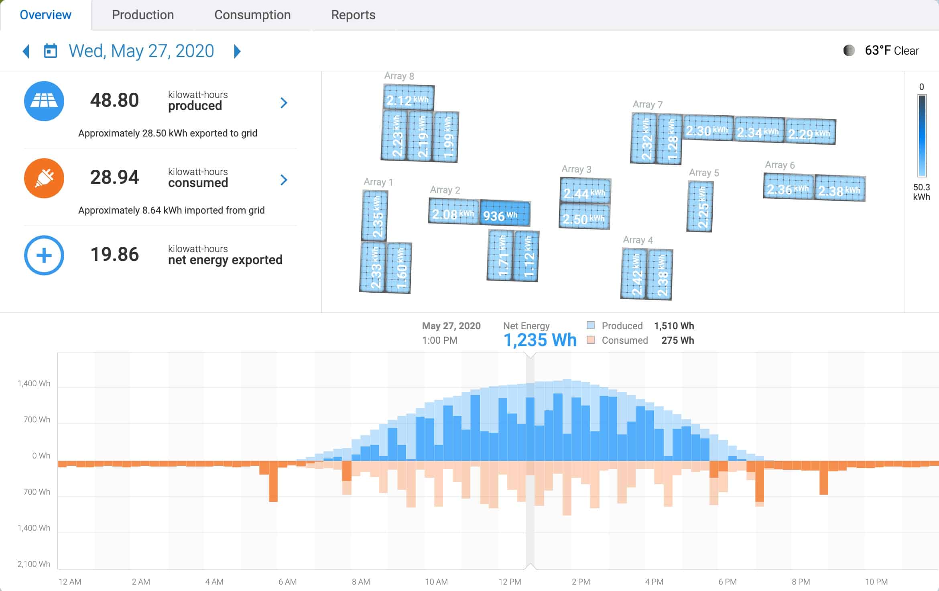Click the 1:00 PM highlighted chart column
Viewport: 939px width, 591px height.
click(x=530, y=461)
